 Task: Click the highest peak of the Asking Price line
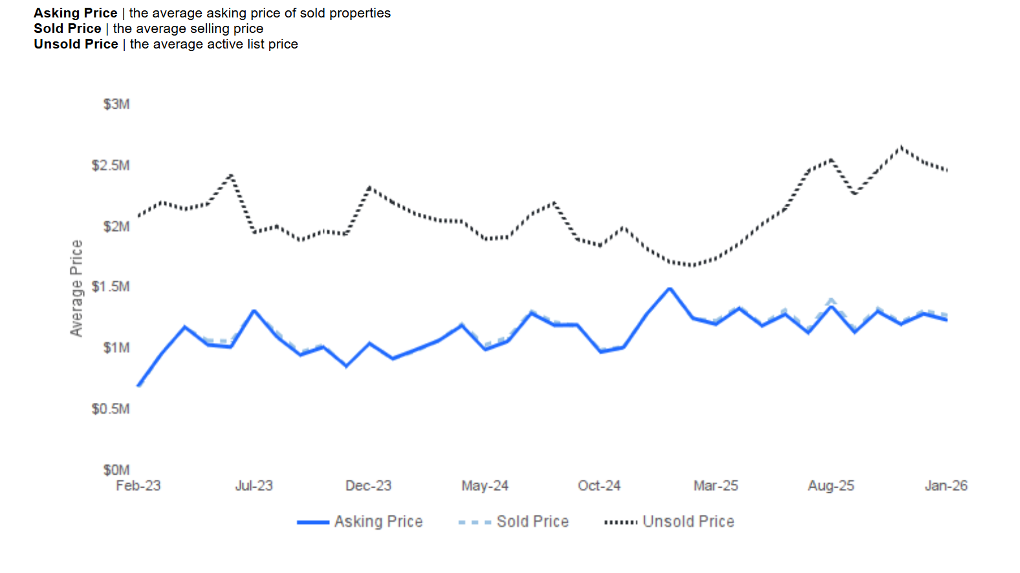[670, 288]
